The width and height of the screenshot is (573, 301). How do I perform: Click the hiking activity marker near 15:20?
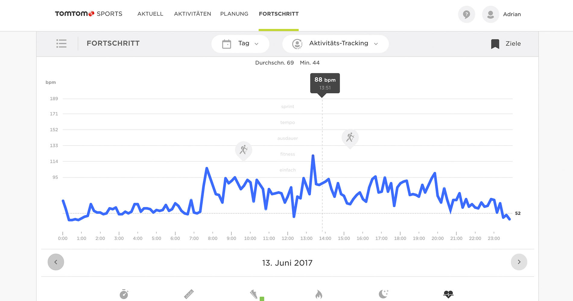[350, 138]
